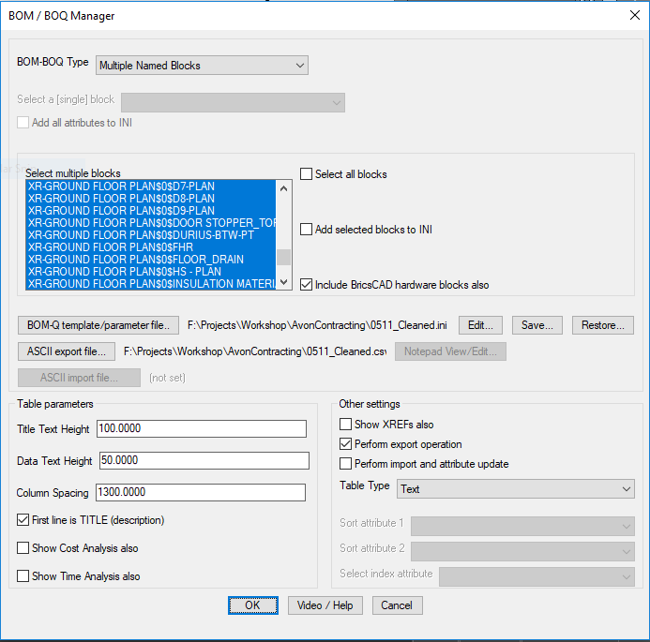
Task: Open the BOM-BOQ Type dropdown
Action: (x=202, y=66)
